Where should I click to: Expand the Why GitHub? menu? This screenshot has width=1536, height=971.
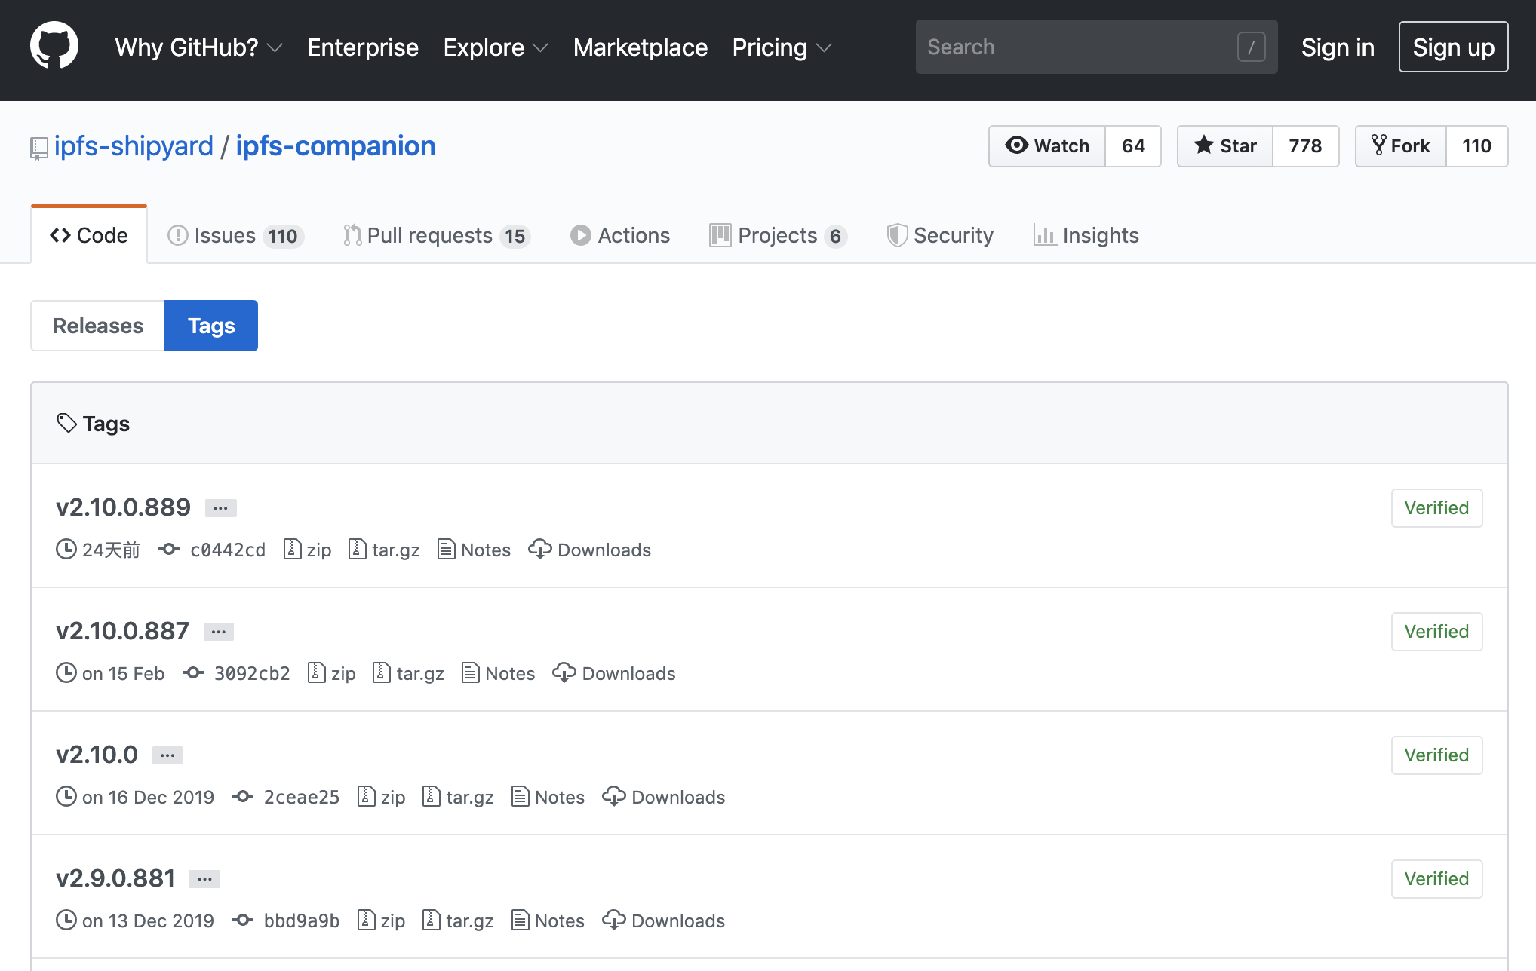(x=198, y=47)
